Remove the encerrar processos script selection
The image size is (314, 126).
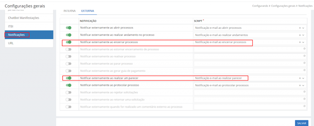click(300, 42)
